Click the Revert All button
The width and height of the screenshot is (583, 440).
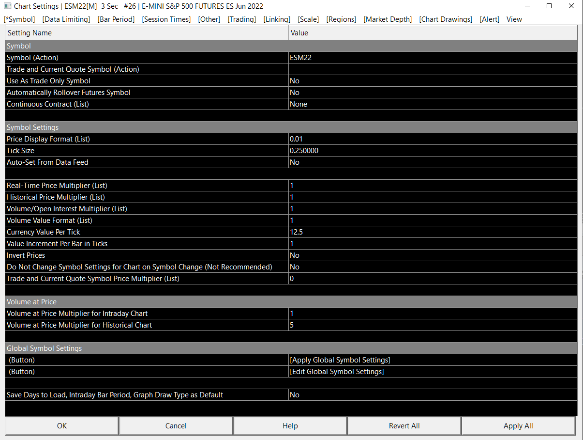point(404,426)
